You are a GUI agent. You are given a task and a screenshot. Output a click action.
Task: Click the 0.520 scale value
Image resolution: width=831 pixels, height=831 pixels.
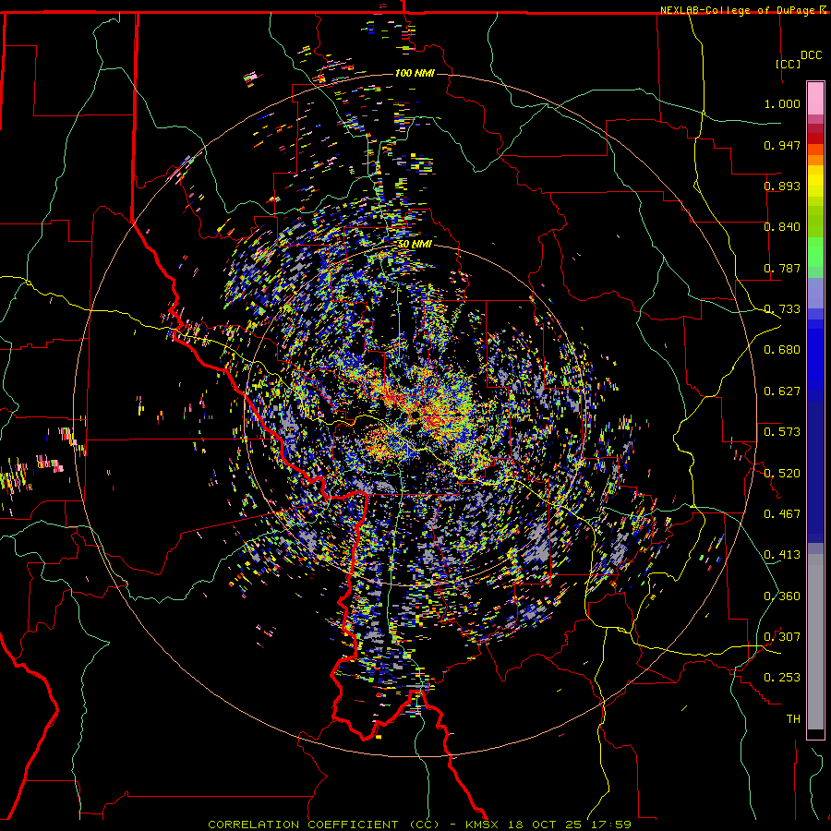pos(782,474)
